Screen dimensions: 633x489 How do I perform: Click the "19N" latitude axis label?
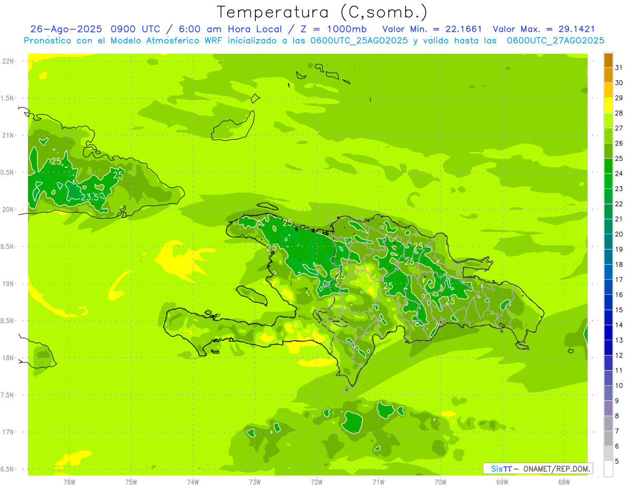(x=8, y=284)
